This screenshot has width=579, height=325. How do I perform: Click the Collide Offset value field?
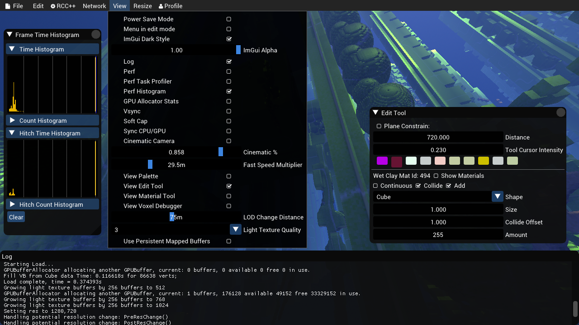click(x=438, y=222)
